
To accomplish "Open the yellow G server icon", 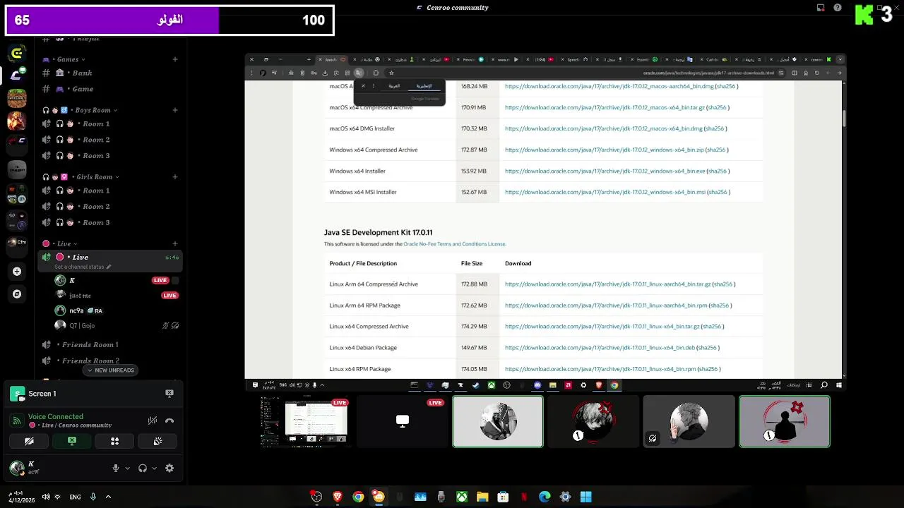I will (17, 53).
